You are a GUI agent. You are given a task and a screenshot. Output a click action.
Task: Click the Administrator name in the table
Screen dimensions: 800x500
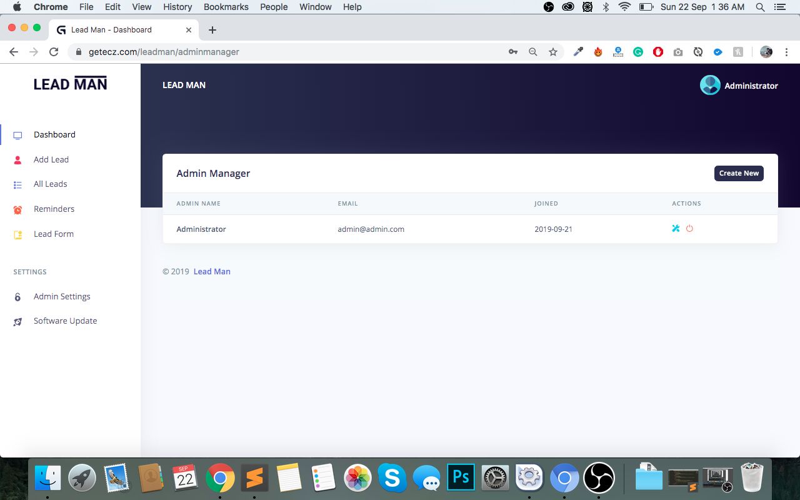pyautogui.click(x=201, y=229)
